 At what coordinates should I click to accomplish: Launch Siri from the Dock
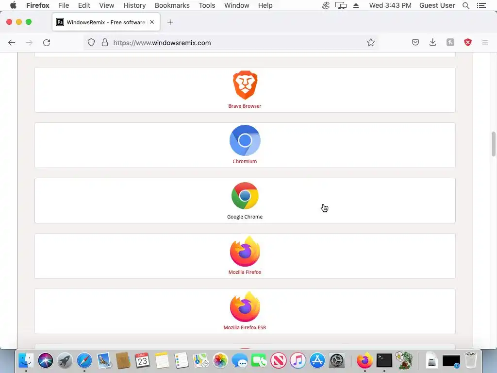tap(45, 361)
